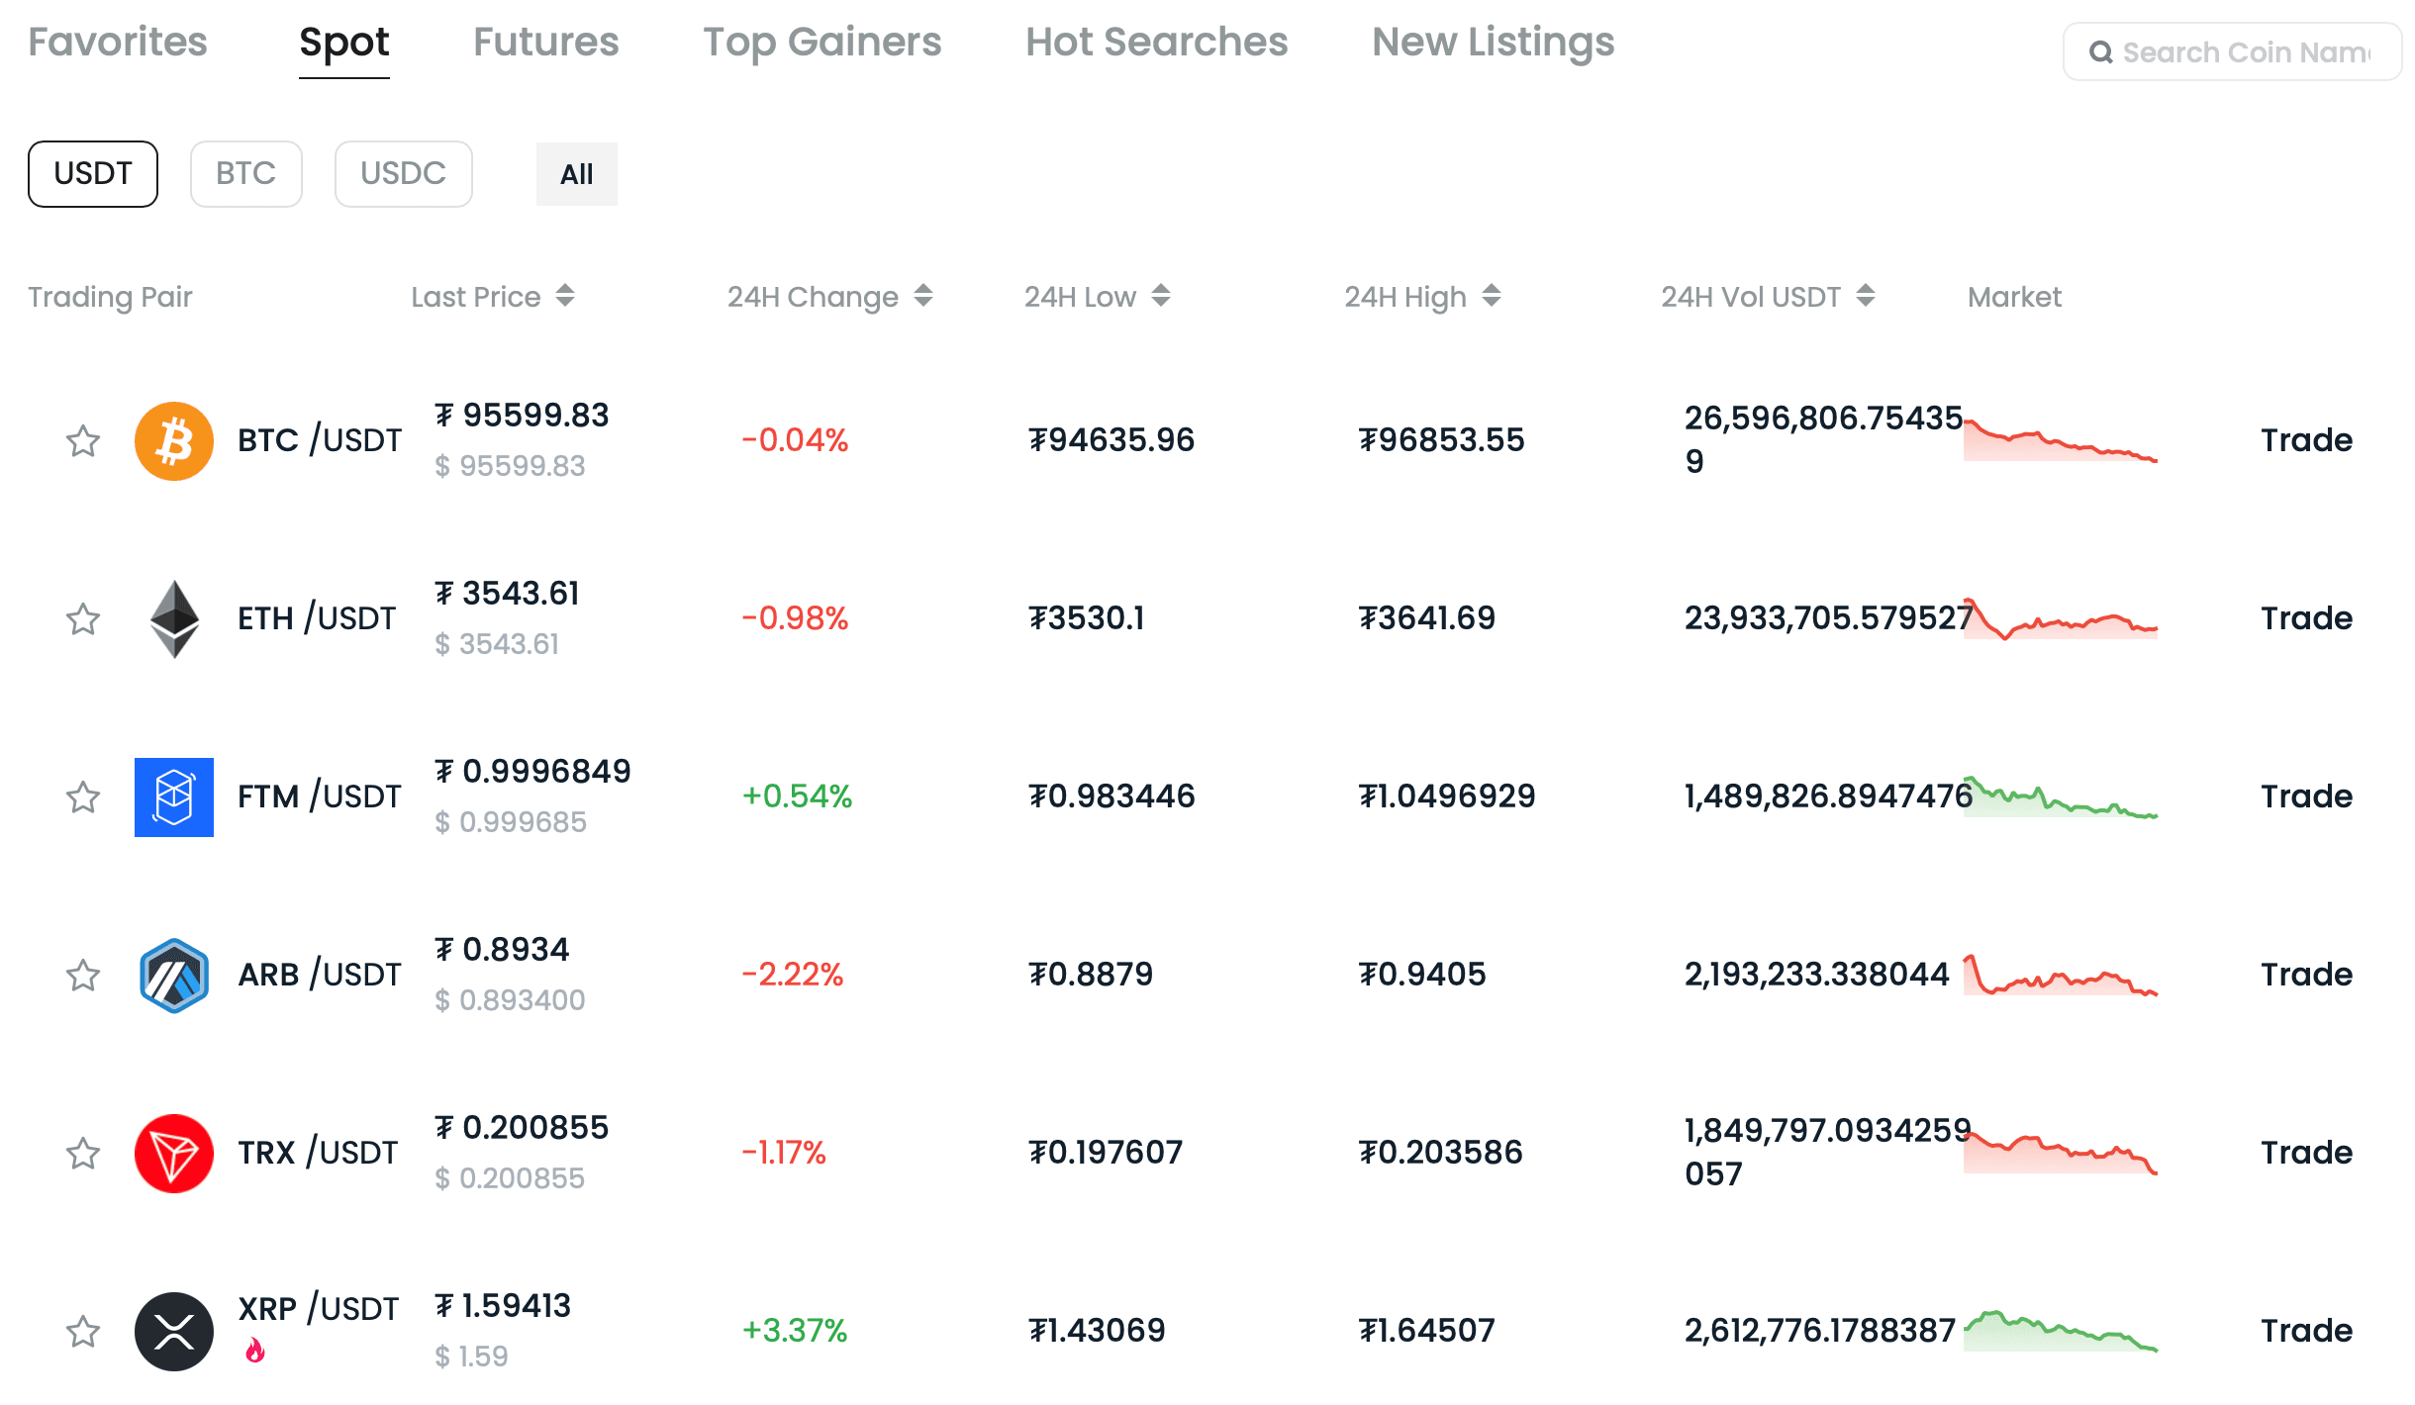
Task: Click the BTC/USDT market sparkline chart
Action: click(x=2060, y=441)
